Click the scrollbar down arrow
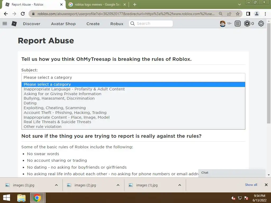This screenshot has height=203, width=271. click(269, 175)
